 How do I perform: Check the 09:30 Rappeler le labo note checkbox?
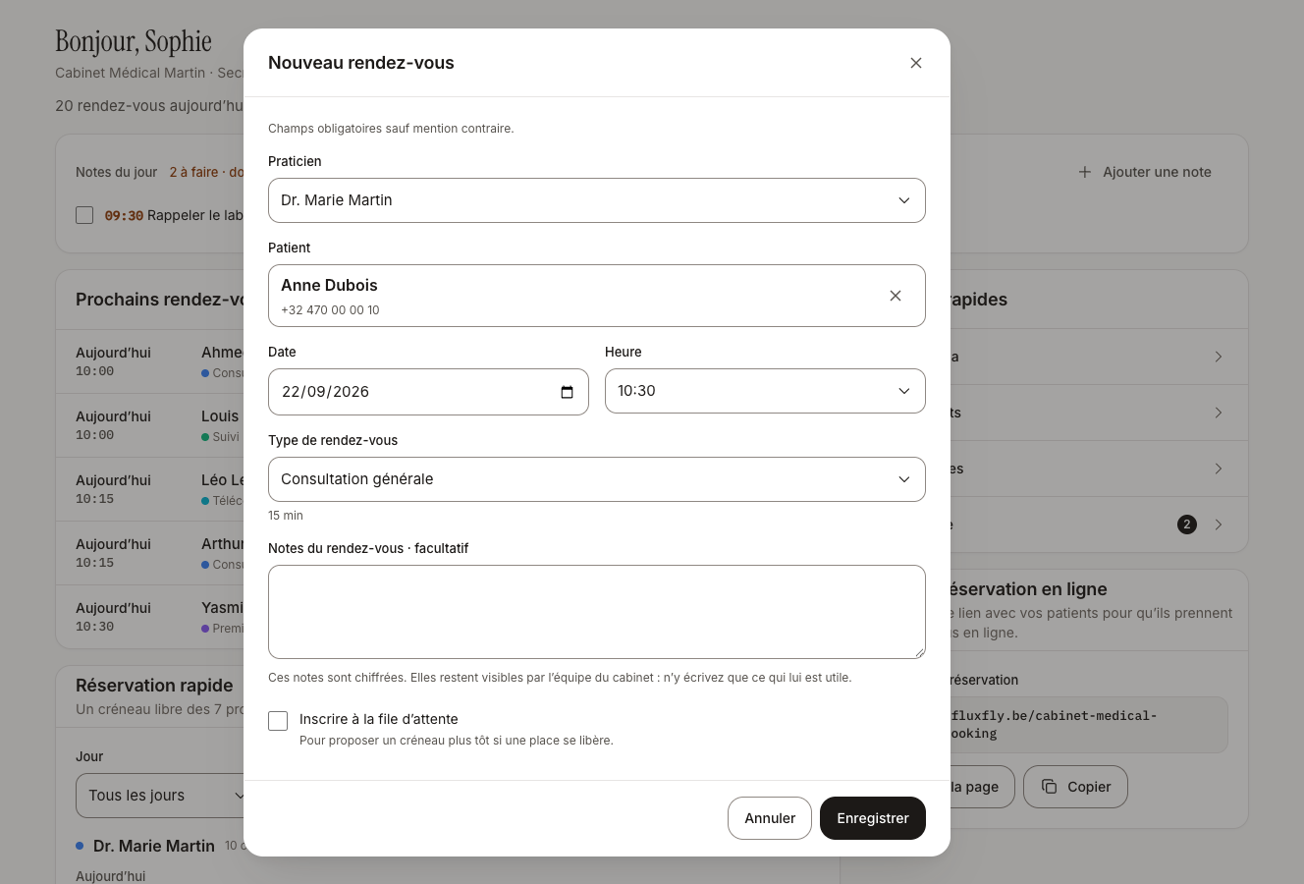pyautogui.click(x=84, y=215)
